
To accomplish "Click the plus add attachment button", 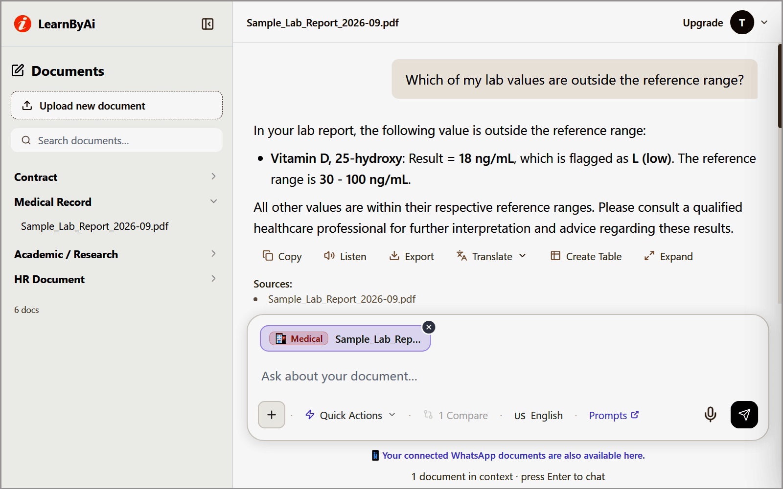I will [x=272, y=415].
